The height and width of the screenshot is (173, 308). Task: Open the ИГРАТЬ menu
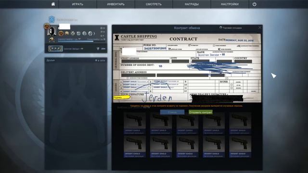77,4
